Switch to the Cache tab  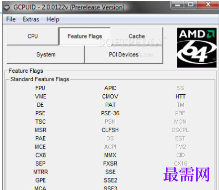[137, 36]
